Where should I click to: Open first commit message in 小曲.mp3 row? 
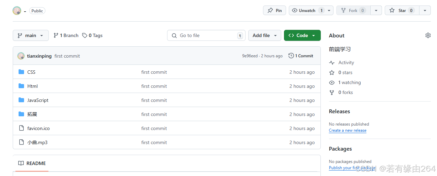154,142
